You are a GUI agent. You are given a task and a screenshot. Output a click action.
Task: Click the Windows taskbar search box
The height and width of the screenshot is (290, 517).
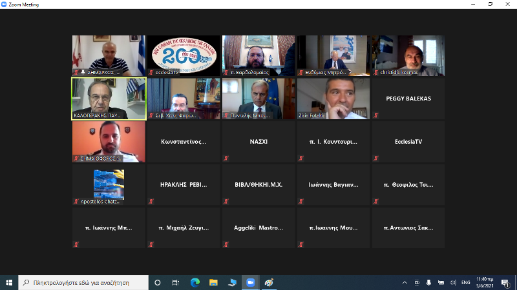tap(83, 282)
